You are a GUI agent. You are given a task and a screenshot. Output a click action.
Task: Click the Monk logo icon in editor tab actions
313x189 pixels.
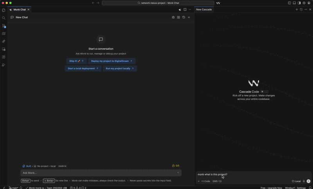pos(180,9)
